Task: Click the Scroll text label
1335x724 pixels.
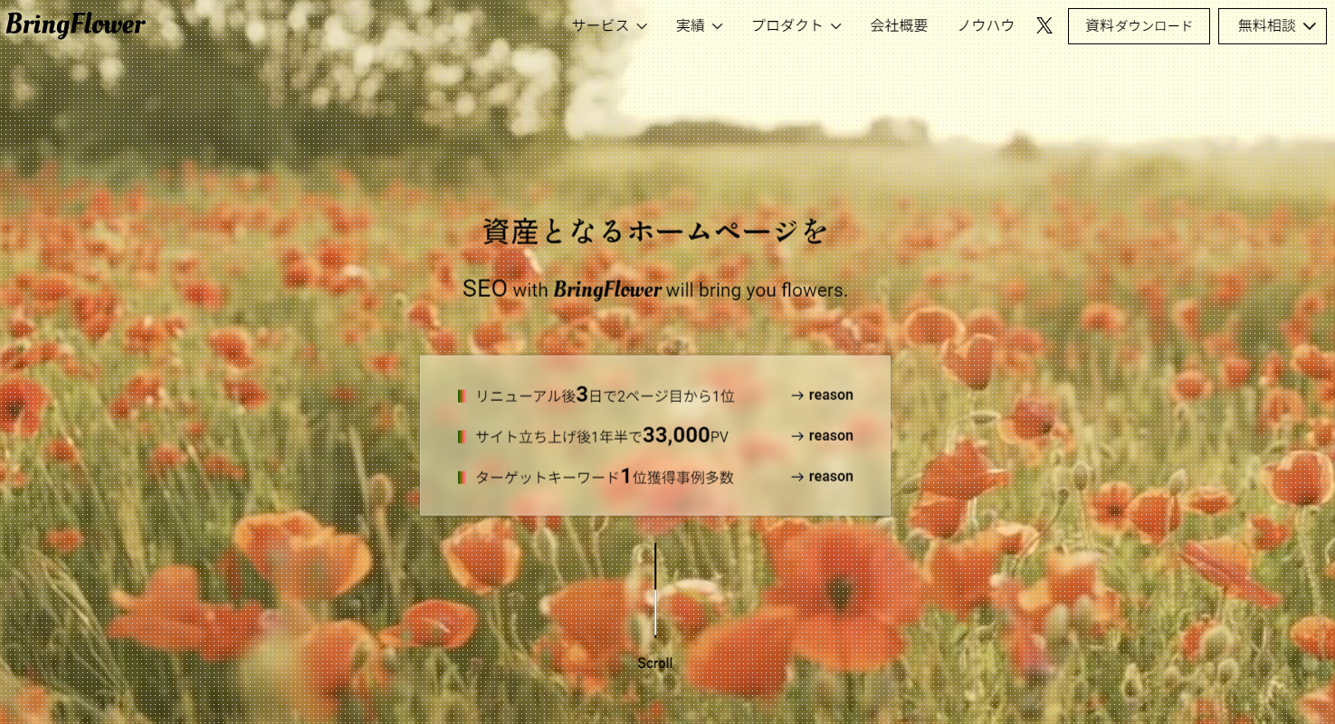Action: [x=655, y=662]
